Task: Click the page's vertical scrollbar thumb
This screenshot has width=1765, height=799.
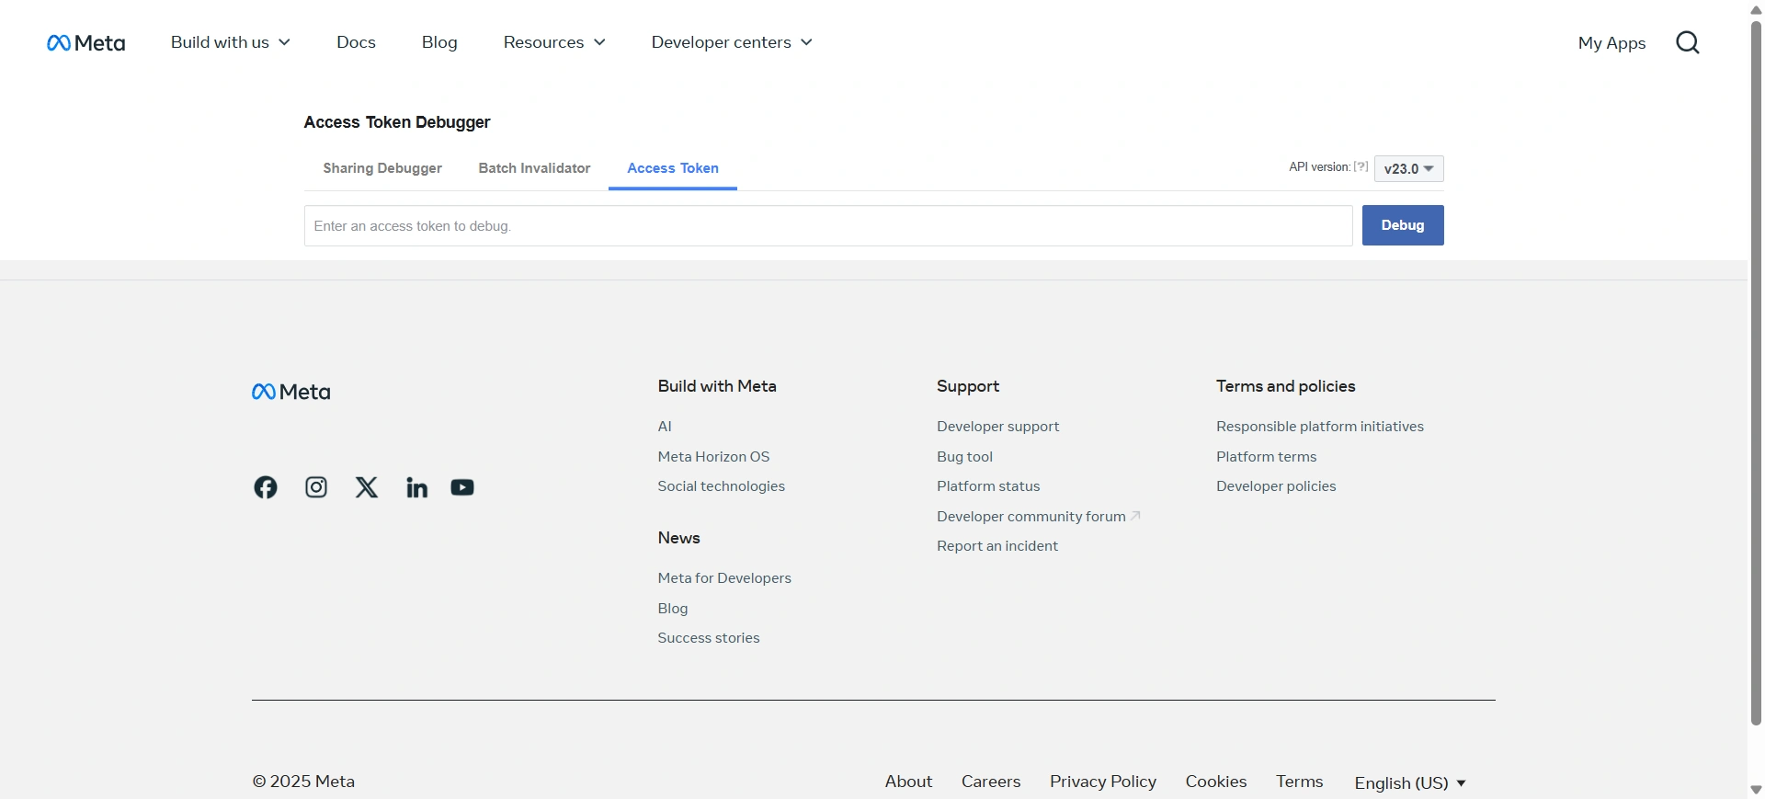Action: (1756, 372)
